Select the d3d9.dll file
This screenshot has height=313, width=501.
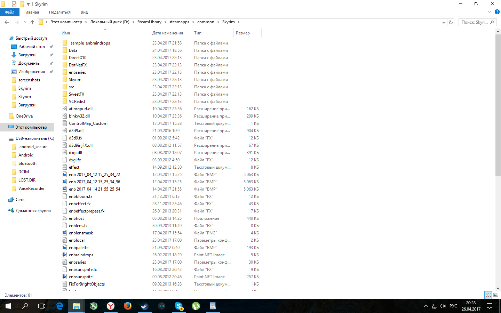coord(76,131)
